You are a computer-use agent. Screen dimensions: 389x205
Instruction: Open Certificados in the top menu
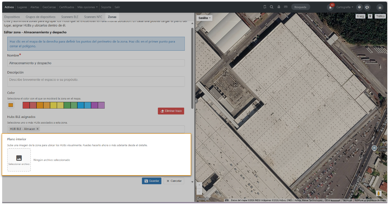coord(67,7)
